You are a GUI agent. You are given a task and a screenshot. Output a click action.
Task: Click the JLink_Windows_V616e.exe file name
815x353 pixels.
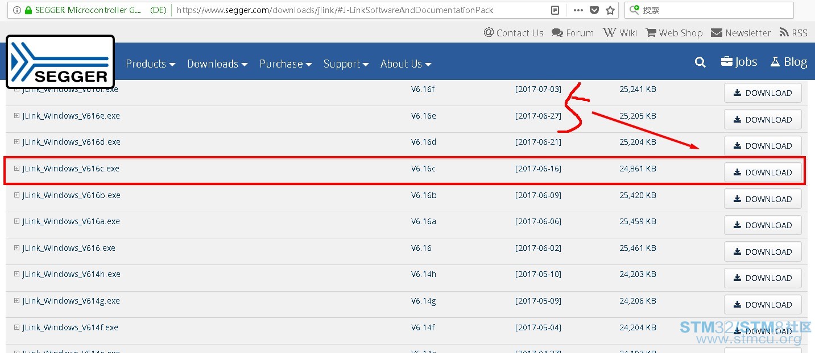[x=71, y=116]
